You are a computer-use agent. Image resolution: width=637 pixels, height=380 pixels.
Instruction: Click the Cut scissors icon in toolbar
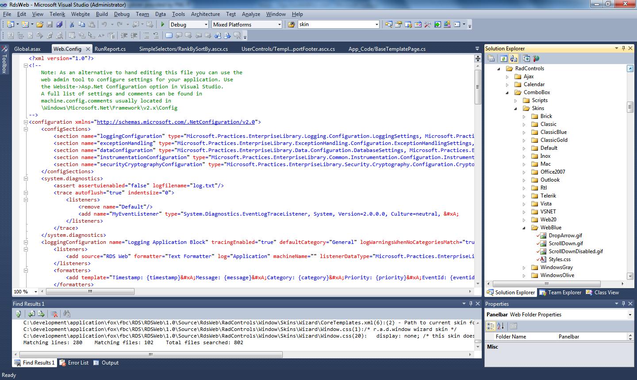72,25
